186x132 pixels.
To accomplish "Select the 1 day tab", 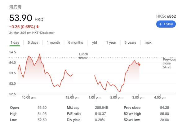I will pos(15,42).
